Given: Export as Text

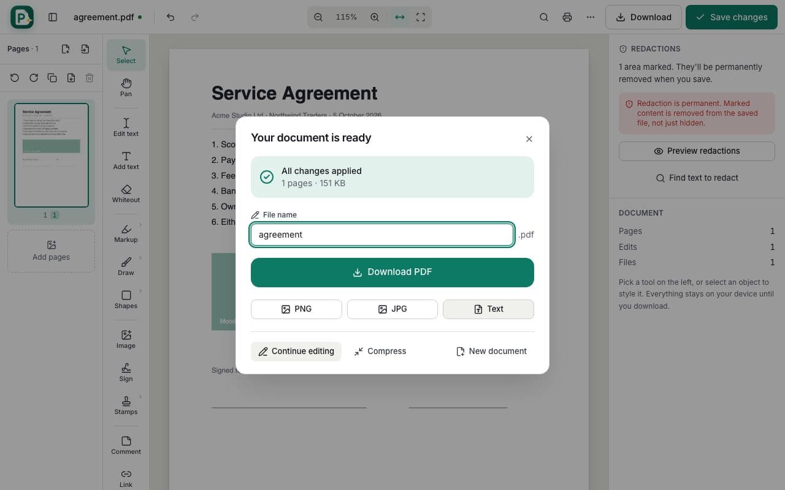Looking at the screenshot, I should 488,309.
